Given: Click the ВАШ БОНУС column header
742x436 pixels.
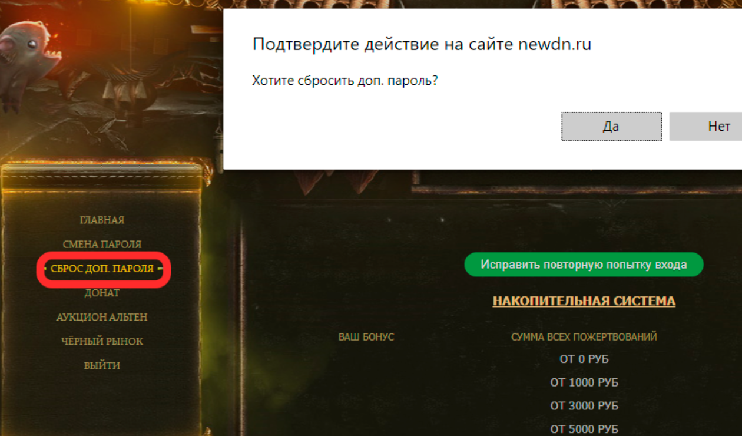Looking at the screenshot, I should (x=366, y=337).
